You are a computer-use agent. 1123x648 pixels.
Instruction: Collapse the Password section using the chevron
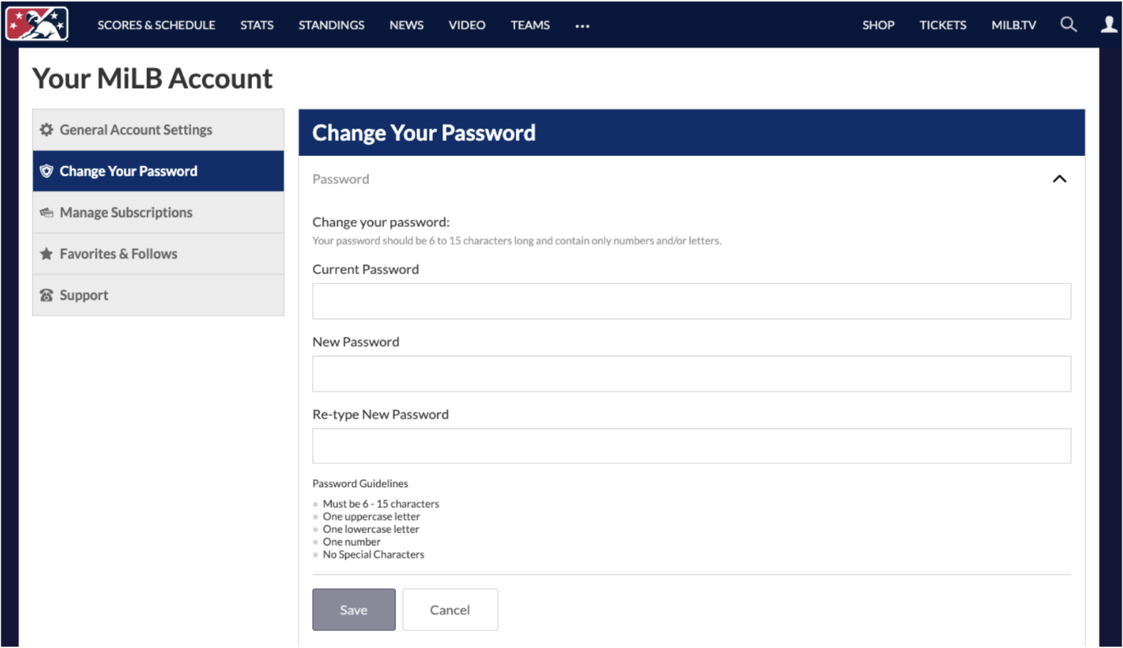(x=1060, y=179)
